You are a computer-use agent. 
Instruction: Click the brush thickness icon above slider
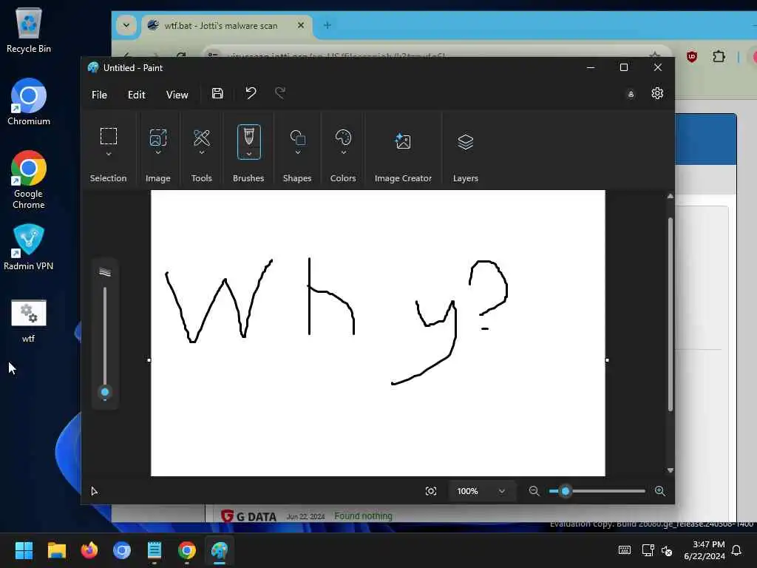[105, 272]
